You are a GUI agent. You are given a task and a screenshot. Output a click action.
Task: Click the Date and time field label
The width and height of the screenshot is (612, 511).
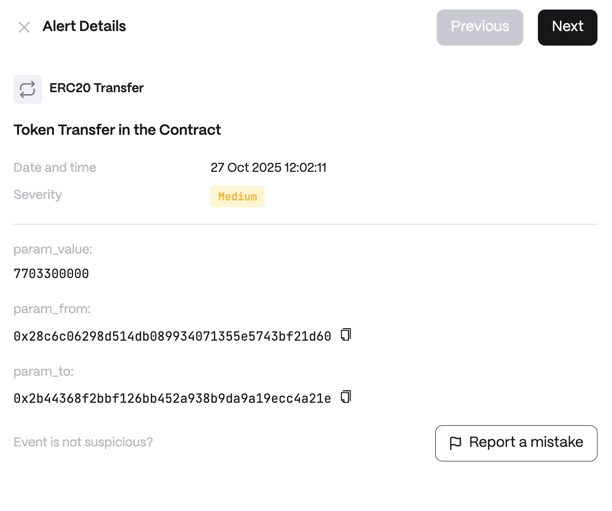55,167
